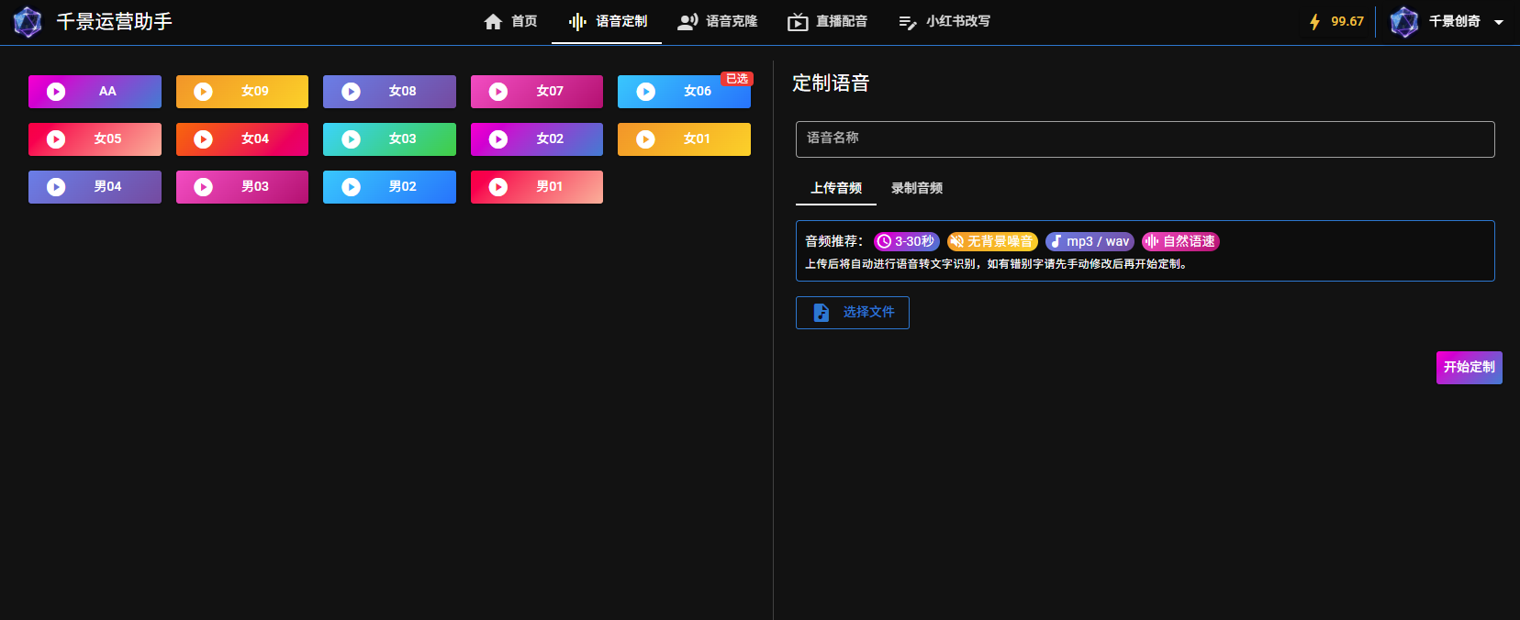Screen dimensions: 1520x620
Task: Play the 女05 voice preview
Action: tap(56, 139)
